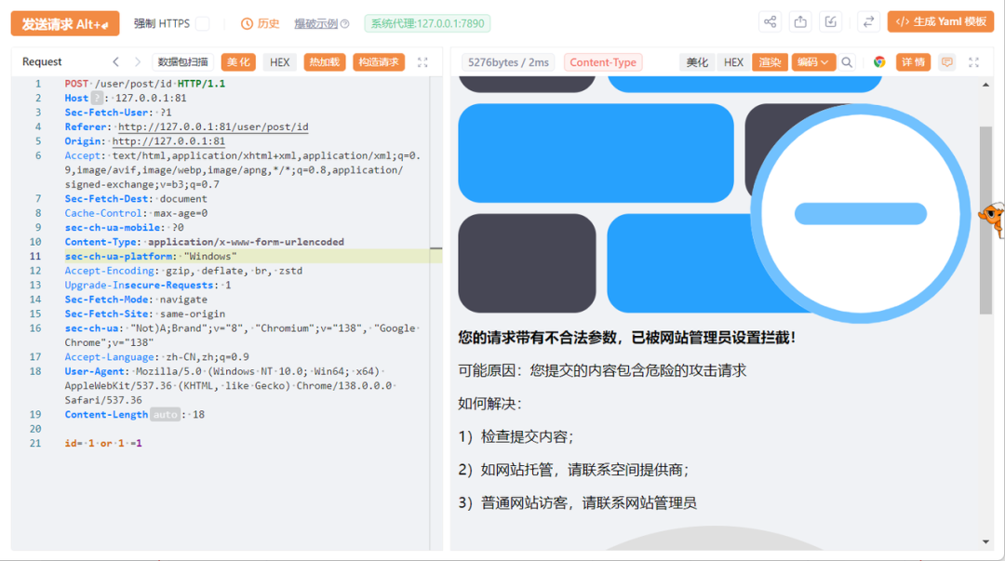Click the response vertical scrollbar thumb

pyautogui.click(x=985, y=220)
